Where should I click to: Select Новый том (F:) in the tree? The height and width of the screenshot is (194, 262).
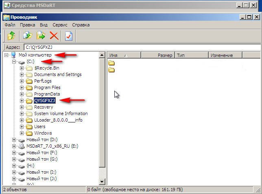coord(42,153)
